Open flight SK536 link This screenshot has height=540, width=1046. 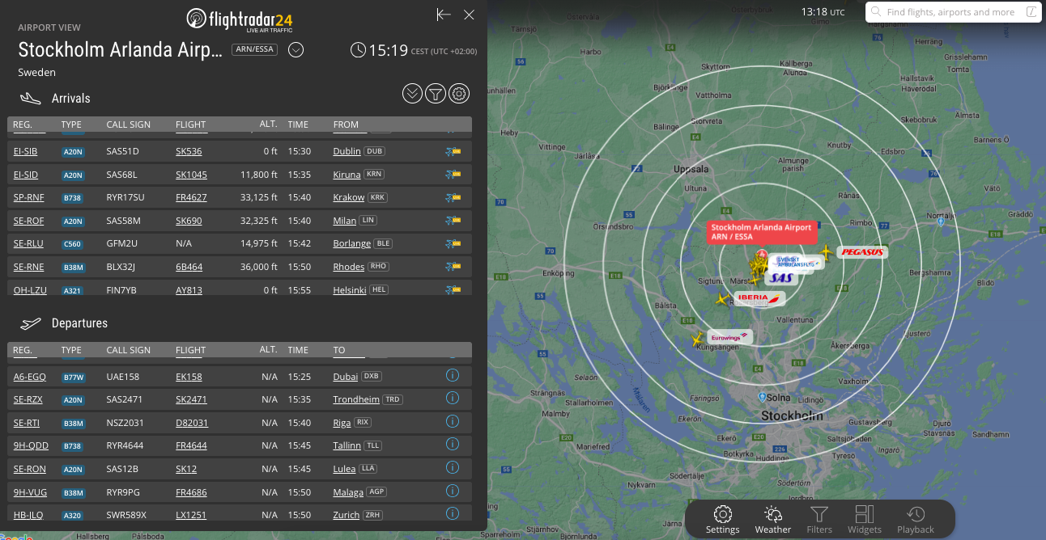pyautogui.click(x=189, y=151)
